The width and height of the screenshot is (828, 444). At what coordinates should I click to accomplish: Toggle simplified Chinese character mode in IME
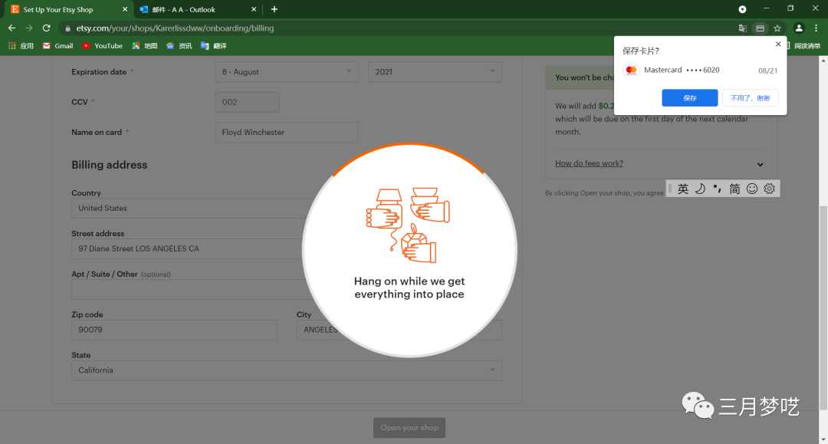pos(734,189)
